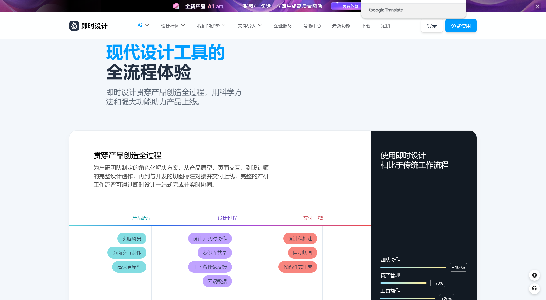Click the 免费使用 free signup button
546x300 pixels.
[461, 26]
